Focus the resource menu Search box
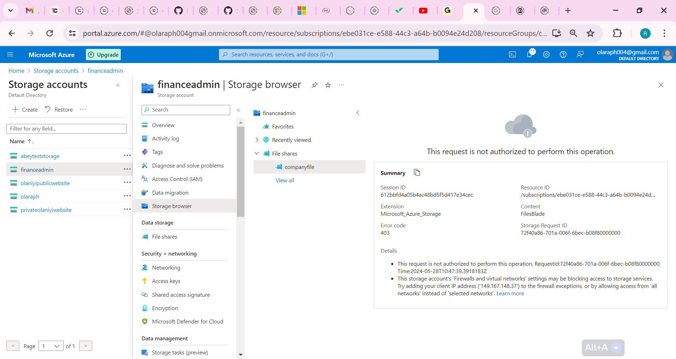The height and width of the screenshot is (359, 676). 186,110
